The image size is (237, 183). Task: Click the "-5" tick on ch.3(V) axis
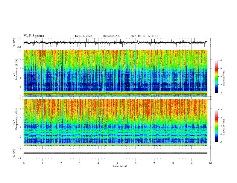coord(20,158)
